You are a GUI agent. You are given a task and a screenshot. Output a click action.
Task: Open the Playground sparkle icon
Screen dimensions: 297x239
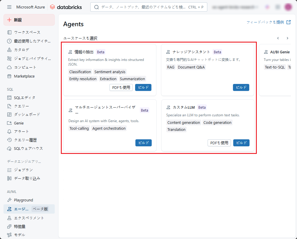click(9, 200)
